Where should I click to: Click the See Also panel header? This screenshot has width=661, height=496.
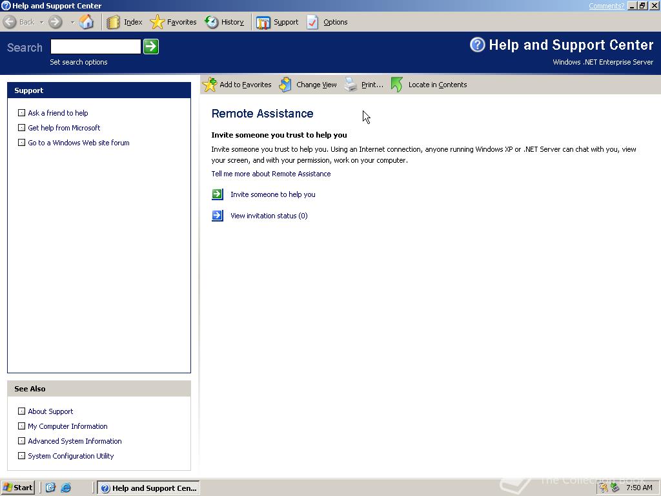pyautogui.click(x=99, y=388)
